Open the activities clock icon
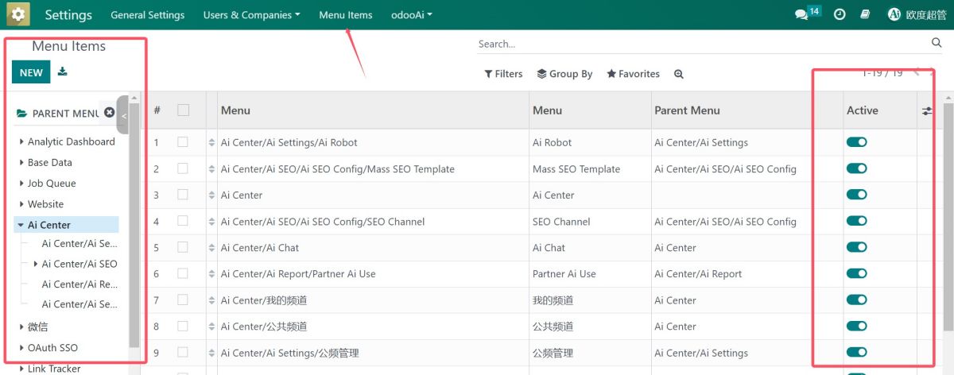Screen dimensions: 954x375 [839, 14]
